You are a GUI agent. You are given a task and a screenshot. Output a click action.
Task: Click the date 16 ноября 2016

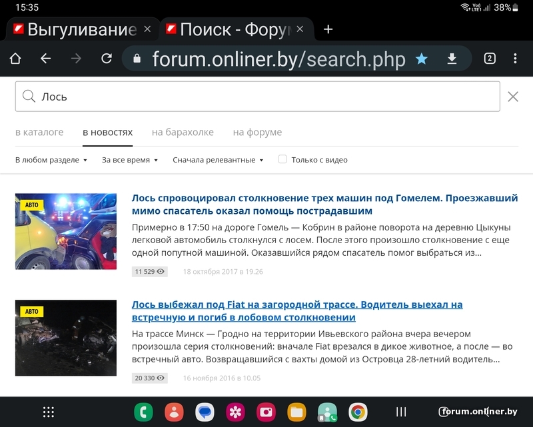[222, 378]
